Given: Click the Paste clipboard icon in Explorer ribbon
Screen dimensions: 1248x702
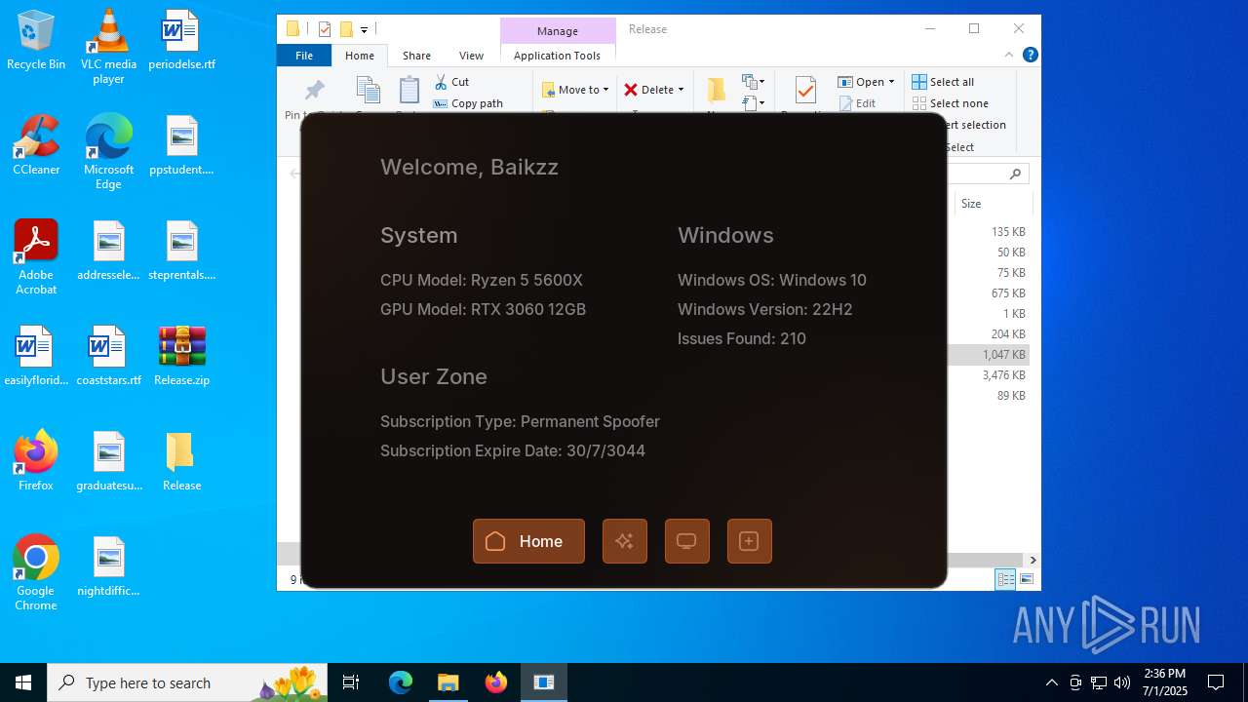Looking at the screenshot, I should tap(409, 91).
